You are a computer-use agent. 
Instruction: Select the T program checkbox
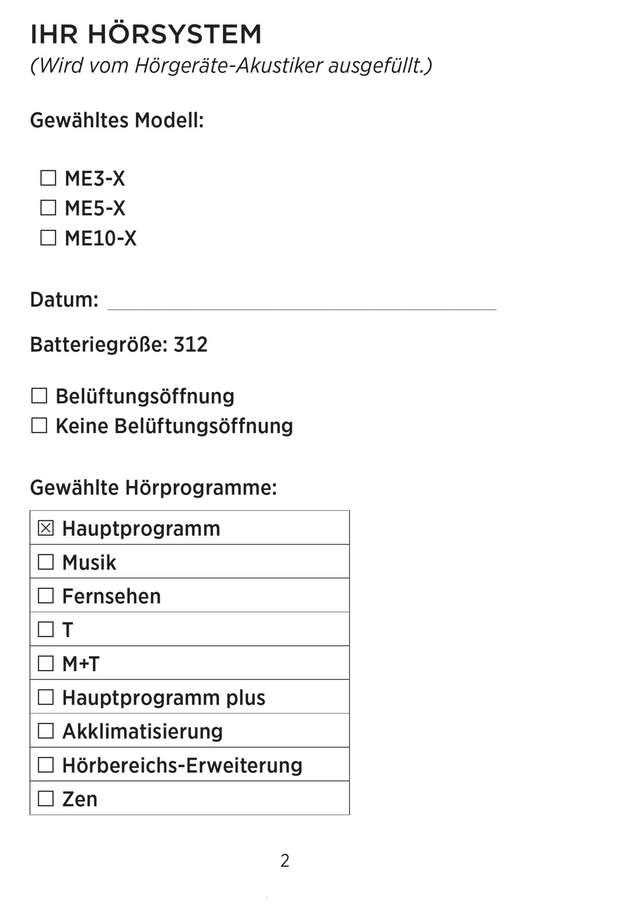(46, 629)
